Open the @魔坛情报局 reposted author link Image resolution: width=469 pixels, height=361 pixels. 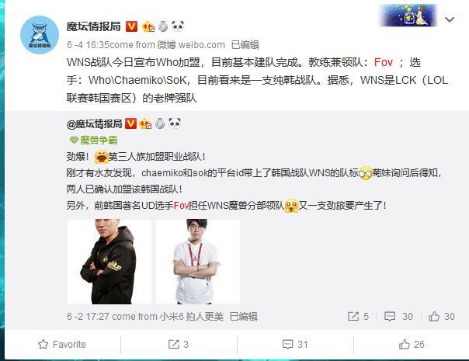(94, 123)
